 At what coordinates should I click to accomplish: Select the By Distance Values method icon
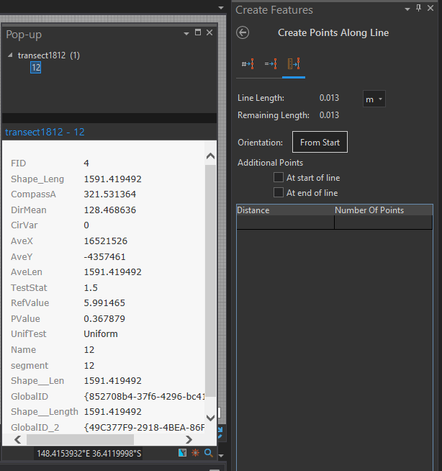coord(294,64)
